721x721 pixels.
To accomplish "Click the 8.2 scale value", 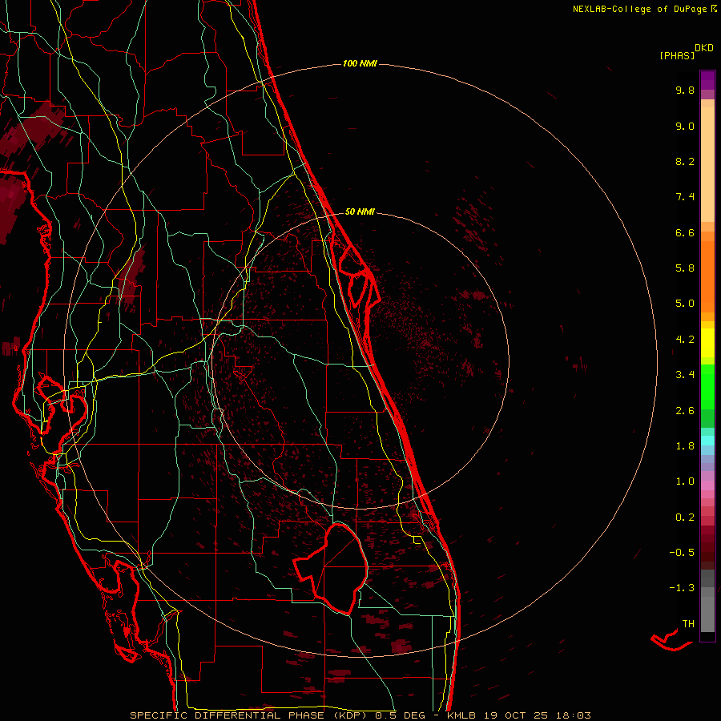I will tap(685, 161).
